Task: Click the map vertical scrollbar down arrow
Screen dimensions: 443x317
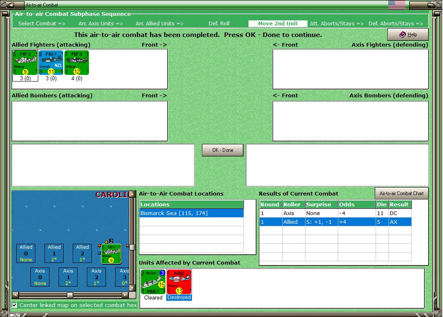Action: [132, 288]
